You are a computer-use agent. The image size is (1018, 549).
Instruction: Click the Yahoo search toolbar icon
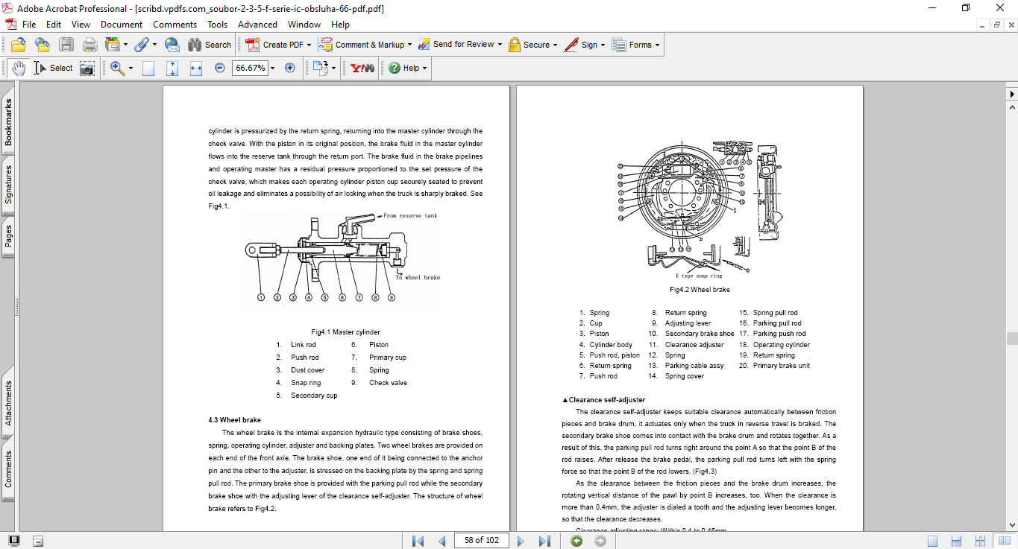click(x=362, y=68)
